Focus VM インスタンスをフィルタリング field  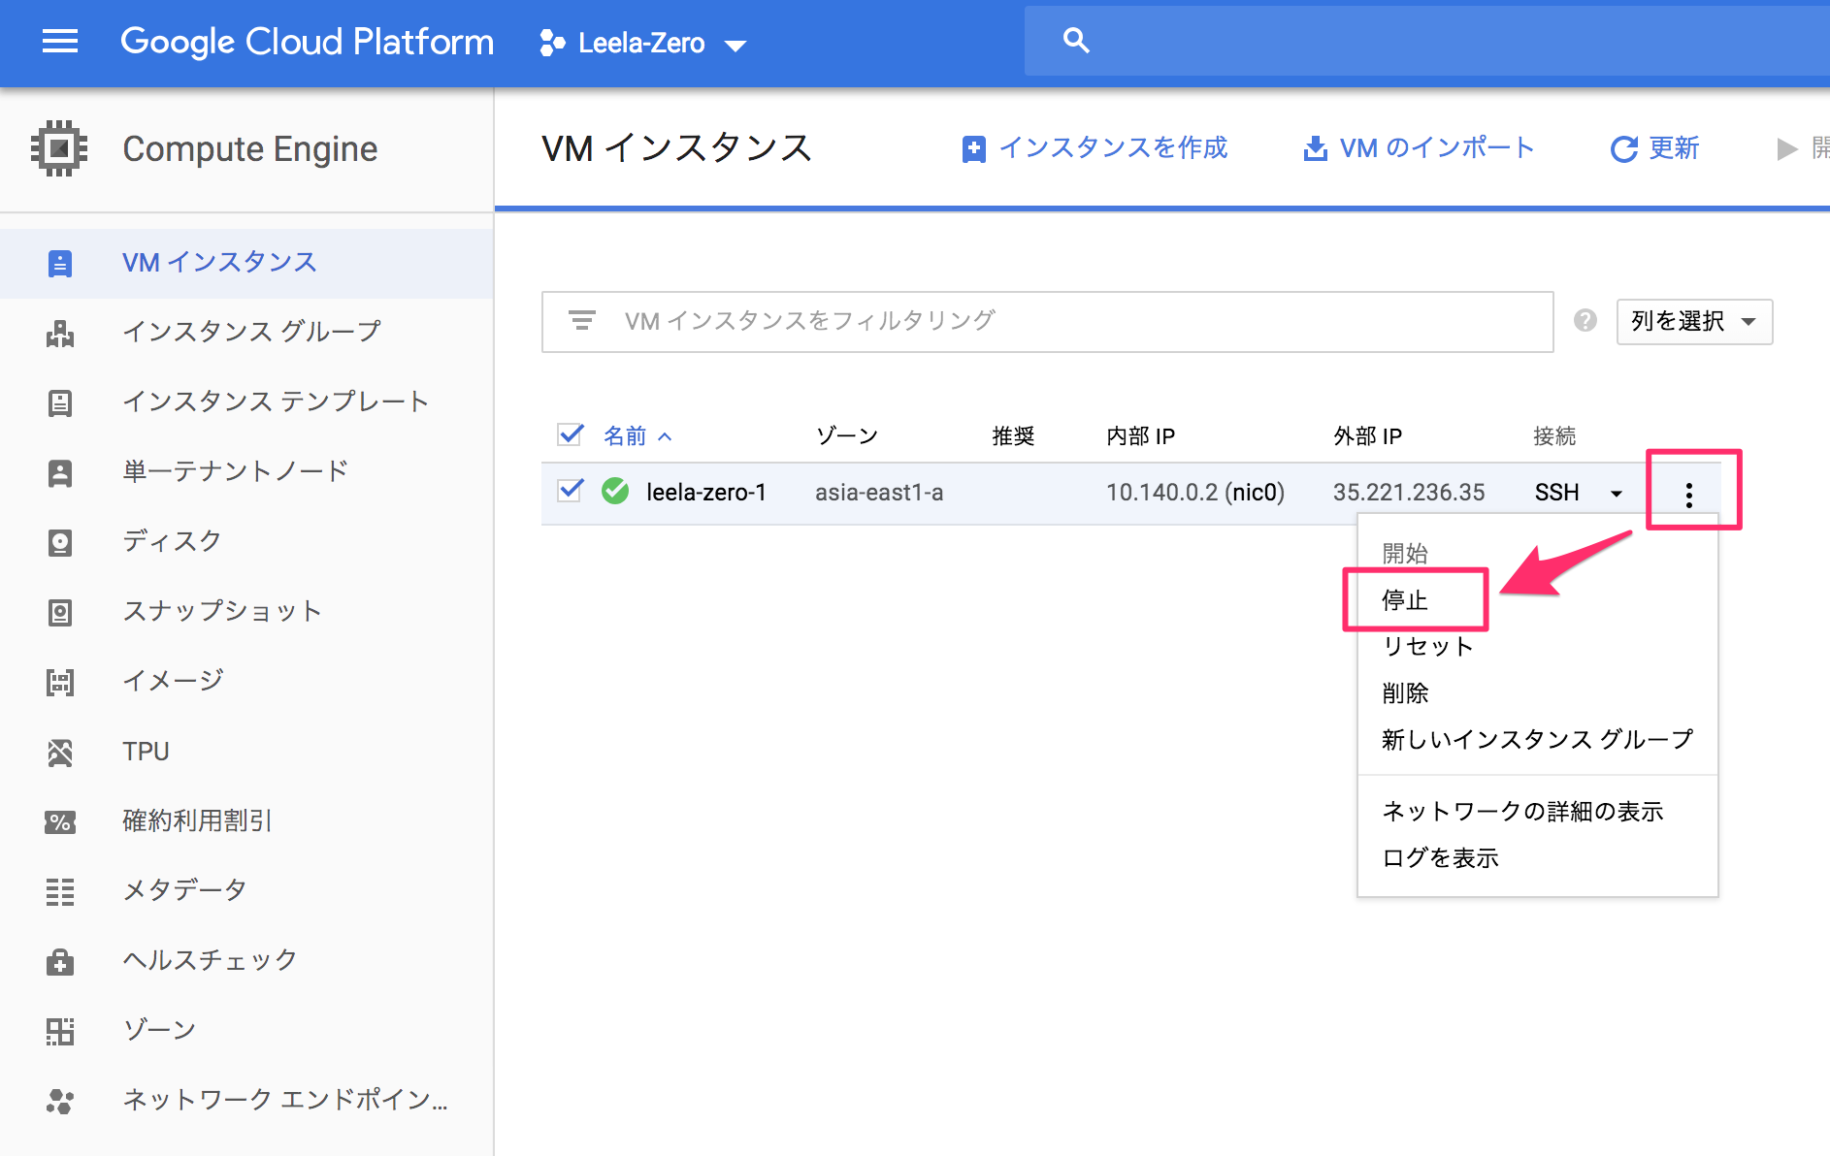(x=1048, y=322)
